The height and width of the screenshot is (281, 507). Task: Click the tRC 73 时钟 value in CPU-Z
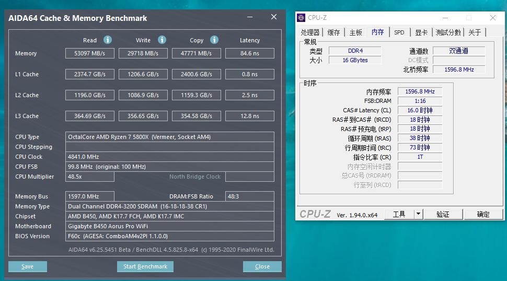(x=420, y=147)
